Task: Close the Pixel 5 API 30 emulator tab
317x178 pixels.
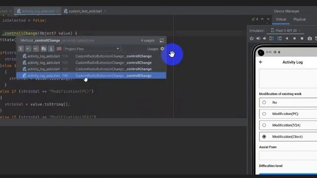Action: click(x=300, y=31)
